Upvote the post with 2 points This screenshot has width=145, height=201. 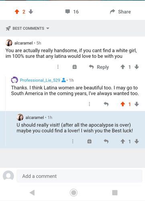tap(17, 12)
